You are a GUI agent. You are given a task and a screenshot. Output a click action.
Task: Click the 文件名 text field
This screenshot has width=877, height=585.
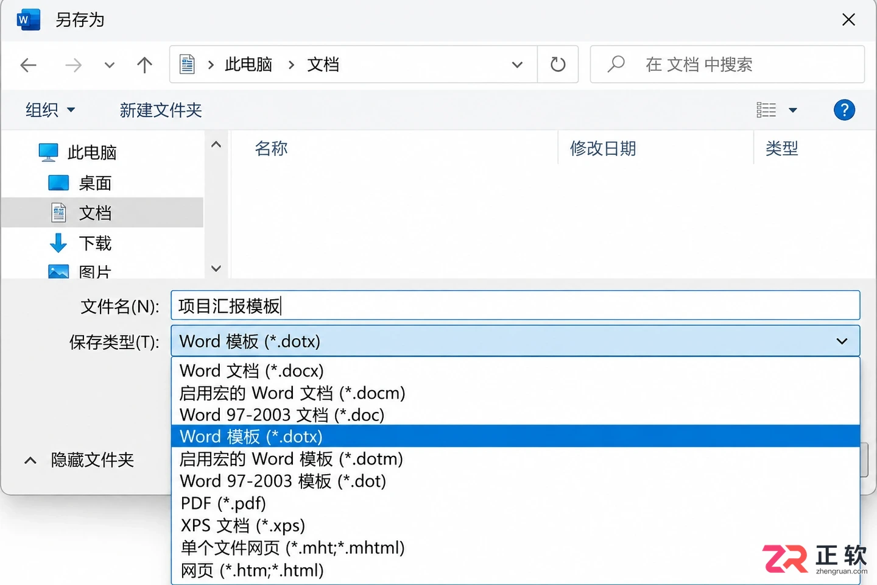tap(515, 305)
